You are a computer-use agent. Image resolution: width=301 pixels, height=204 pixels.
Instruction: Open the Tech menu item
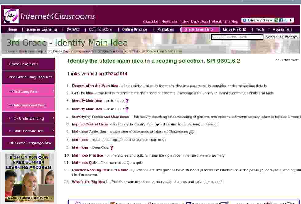[x=260, y=29]
